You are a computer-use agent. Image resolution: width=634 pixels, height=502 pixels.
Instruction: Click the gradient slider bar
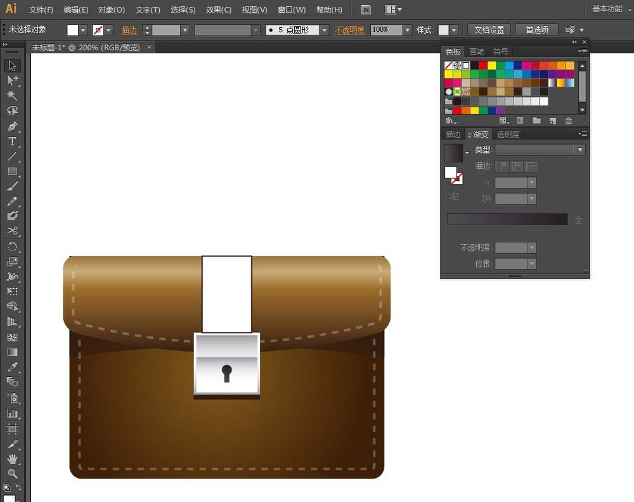[507, 219]
